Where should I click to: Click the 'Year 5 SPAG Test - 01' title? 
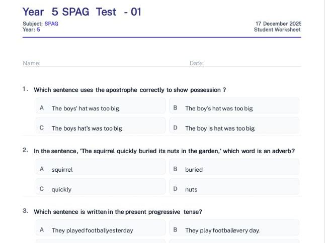pos(82,12)
